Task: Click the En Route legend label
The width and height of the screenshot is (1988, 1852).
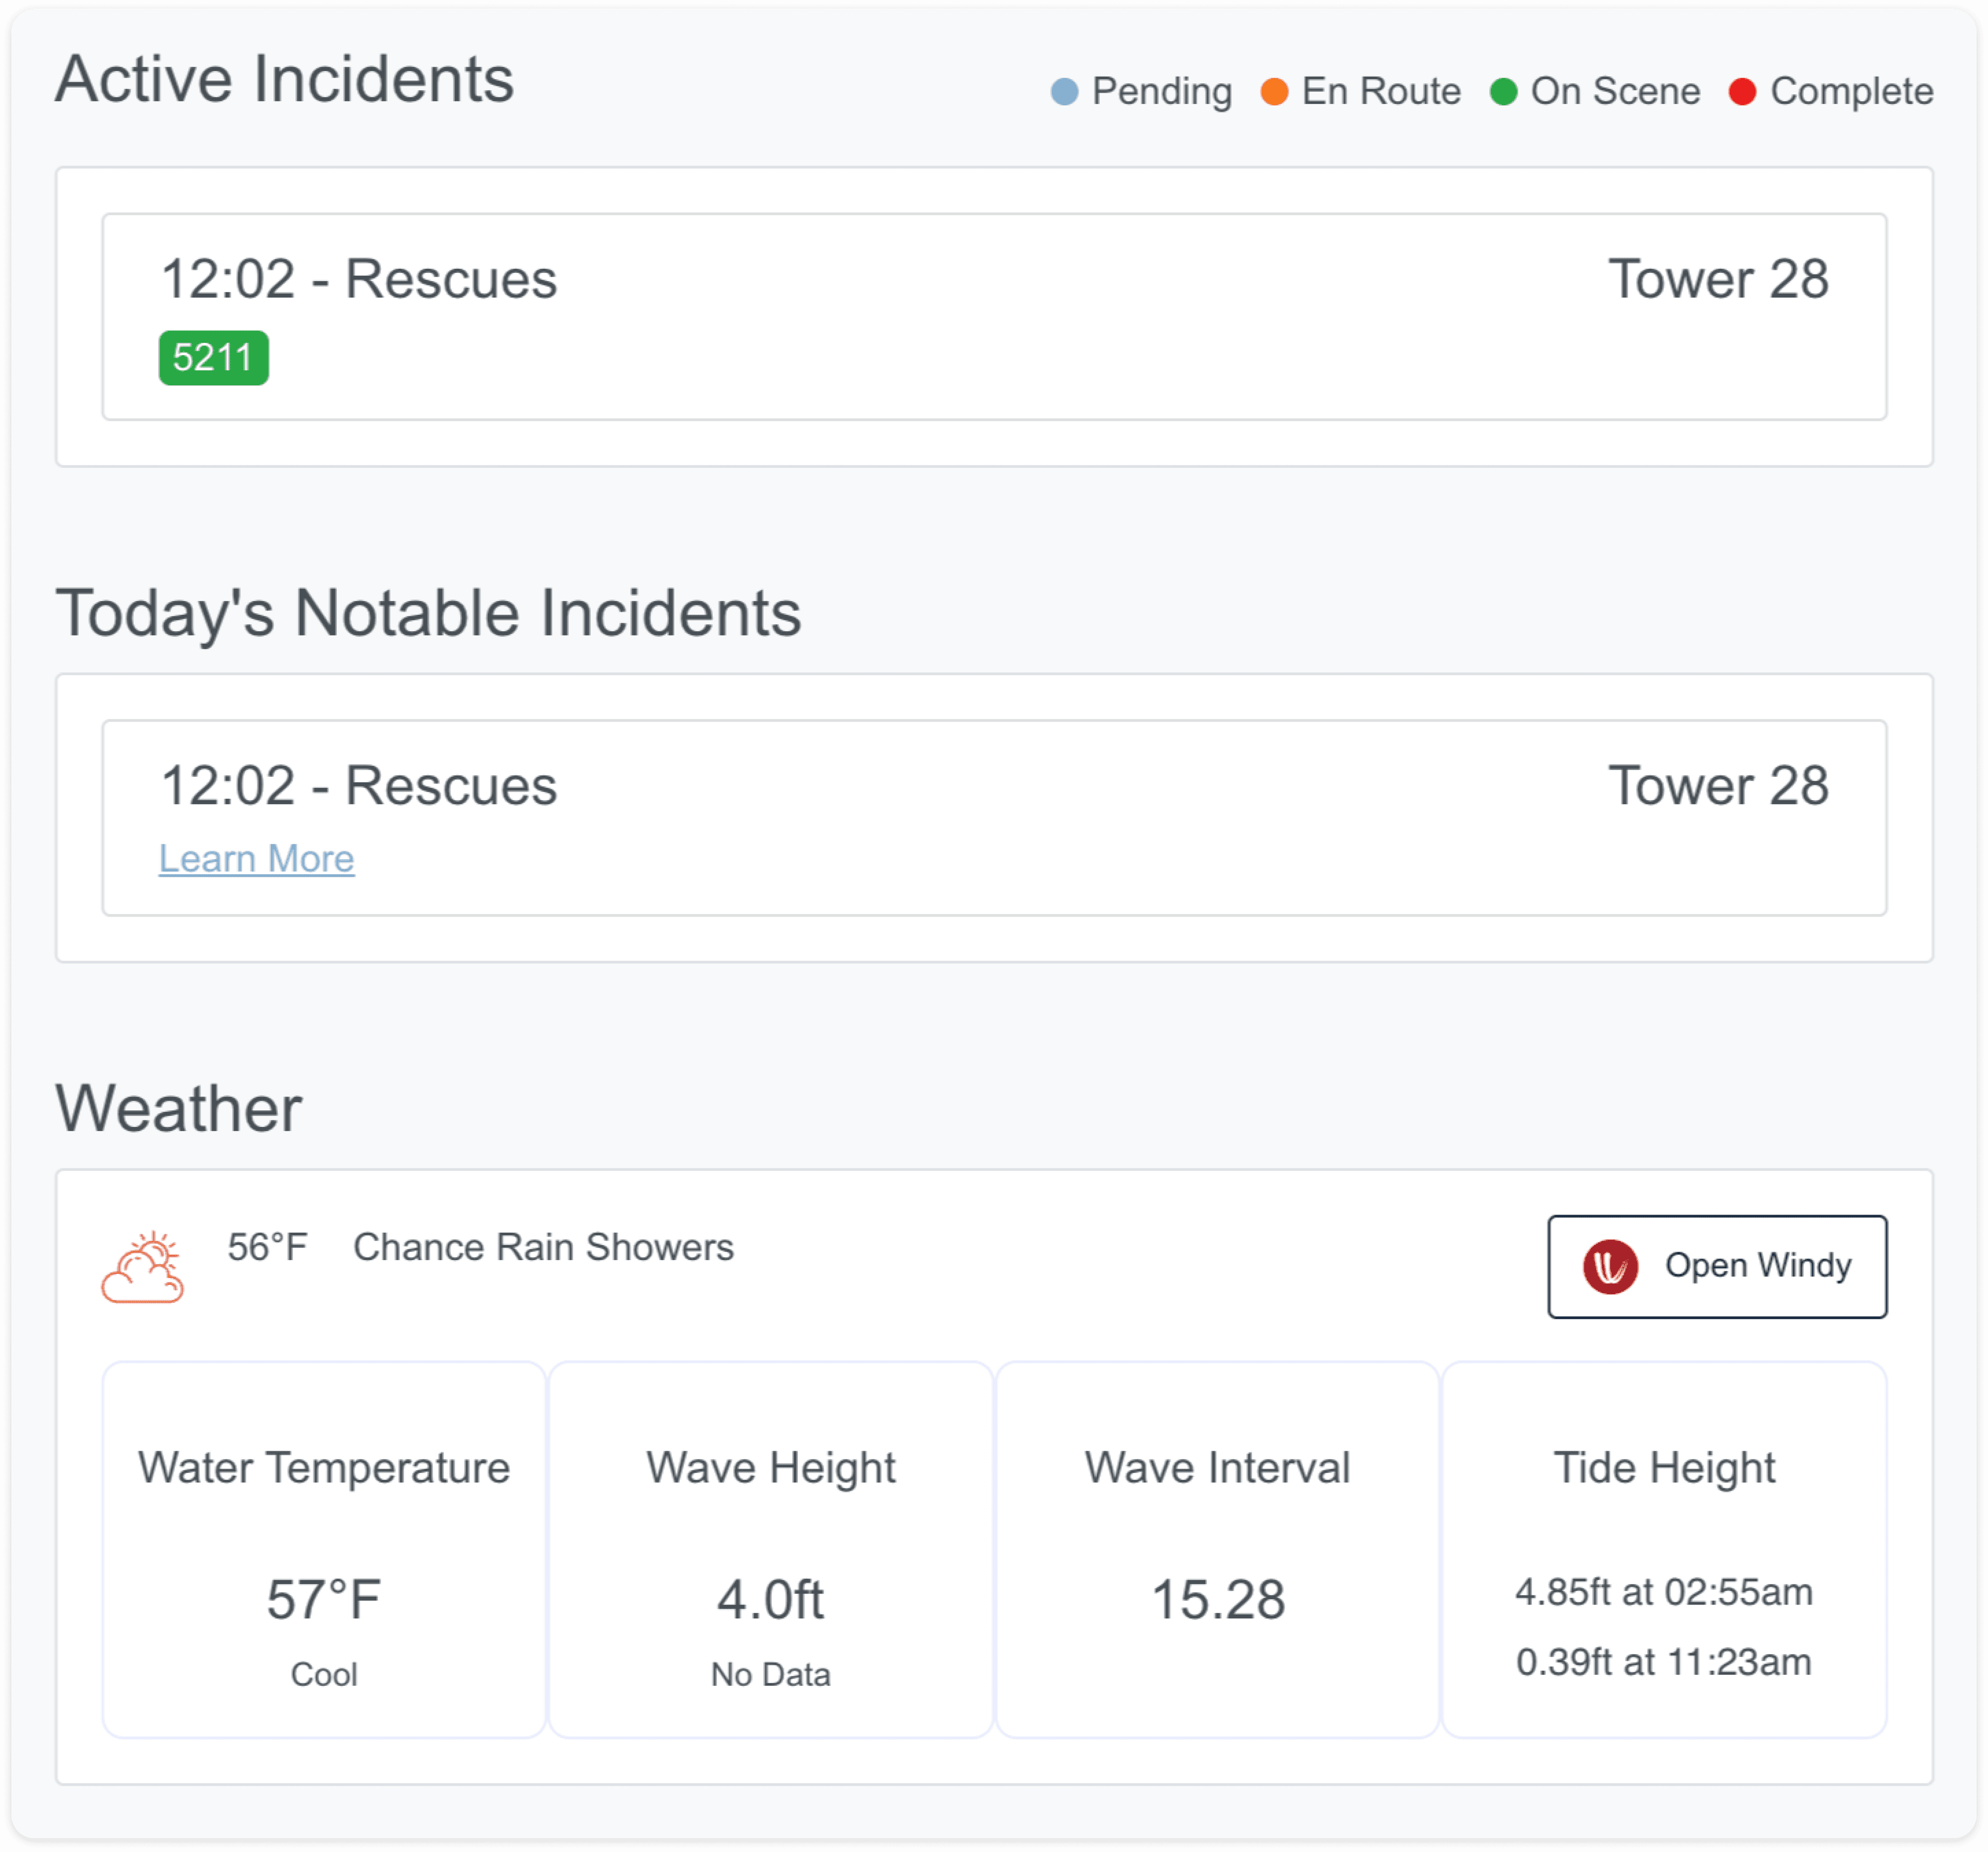Action: [1381, 92]
